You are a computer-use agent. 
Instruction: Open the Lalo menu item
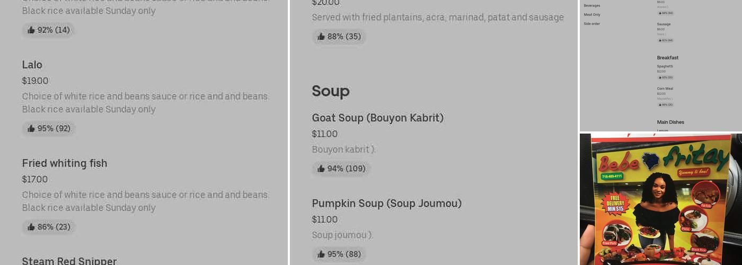click(x=32, y=65)
